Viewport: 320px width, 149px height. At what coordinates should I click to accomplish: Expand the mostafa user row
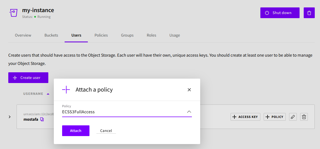pos(10,117)
